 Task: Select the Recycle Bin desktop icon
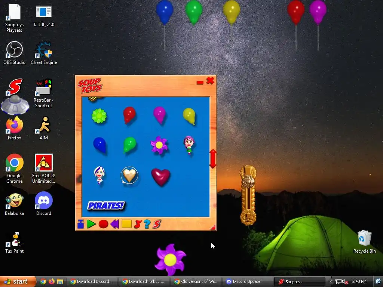pos(364,242)
